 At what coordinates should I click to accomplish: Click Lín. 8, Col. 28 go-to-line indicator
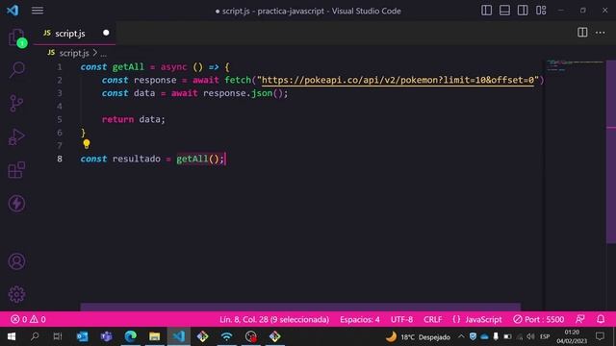click(x=274, y=319)
